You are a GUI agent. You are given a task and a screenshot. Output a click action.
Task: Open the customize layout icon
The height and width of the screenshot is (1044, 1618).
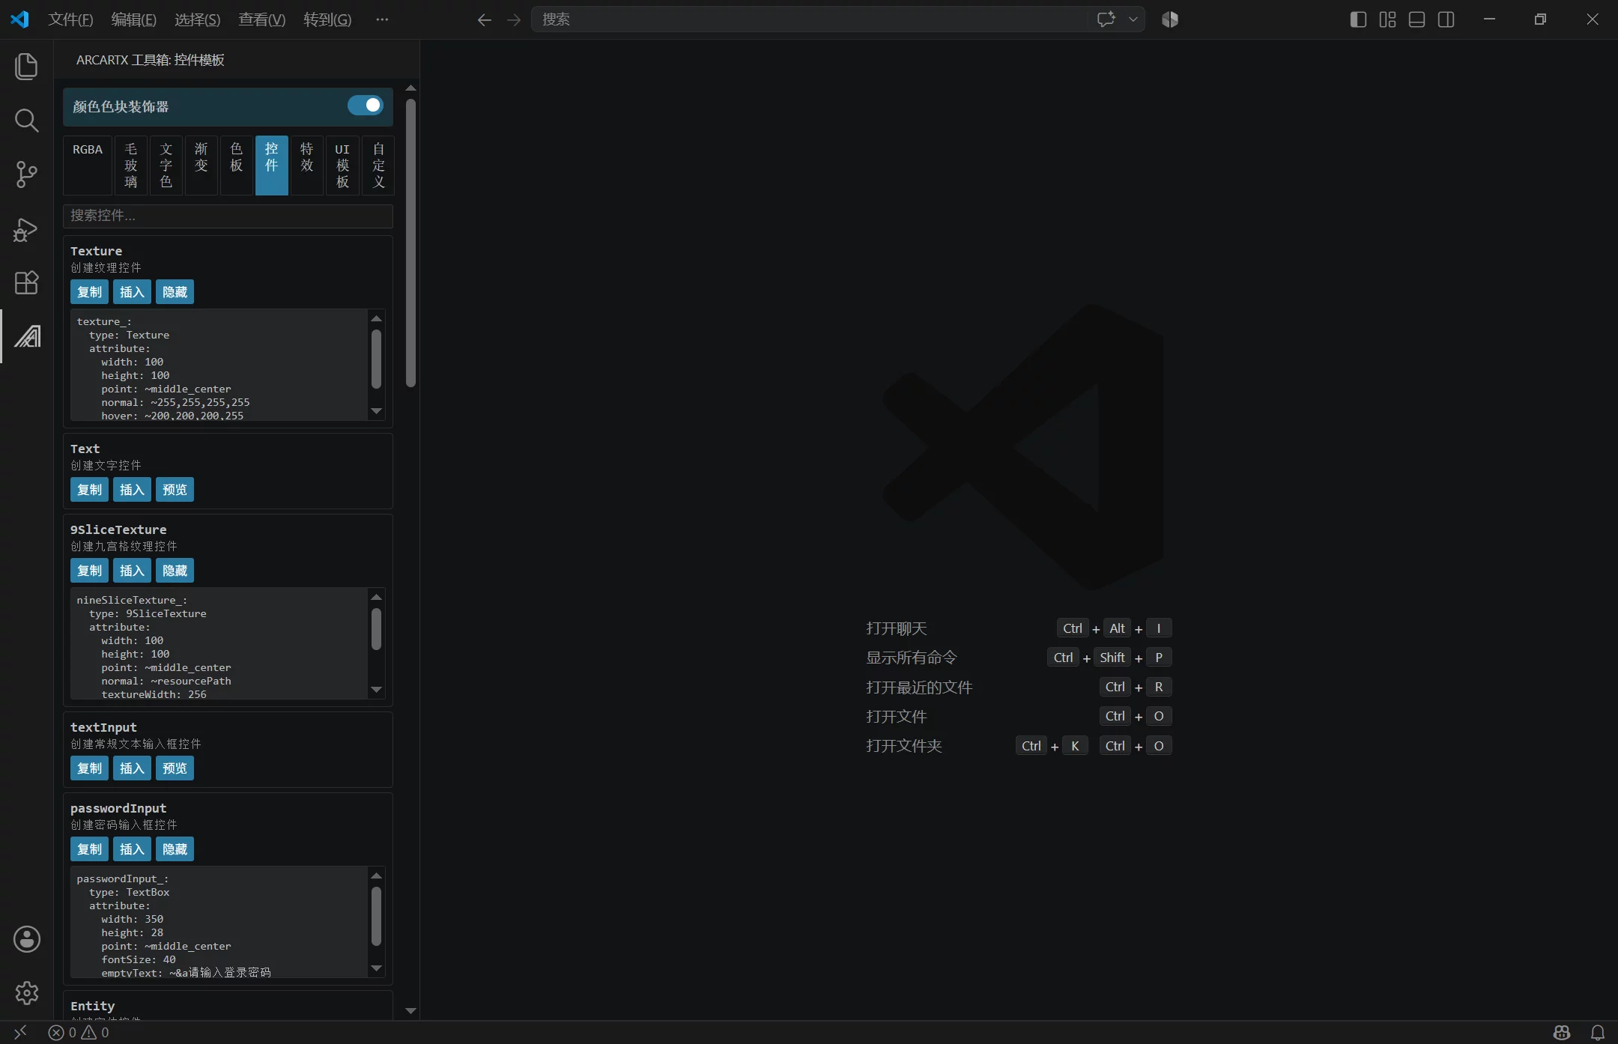(1387, 19)
